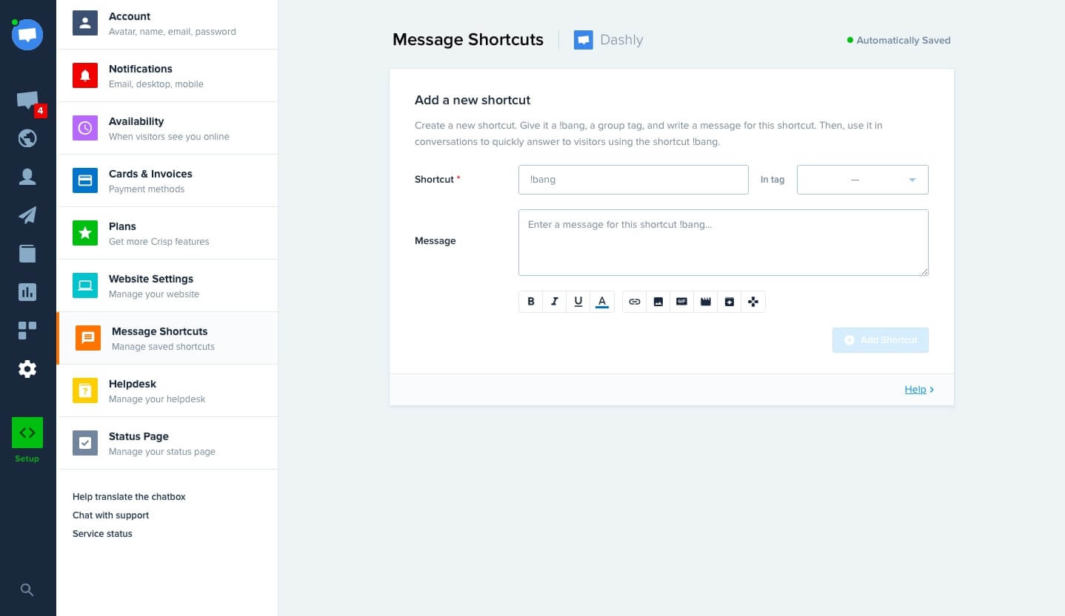The height and width of the screenshot is (616, 1065).
Task: Open Notifications settings
Action: click(x=167, y=75)
